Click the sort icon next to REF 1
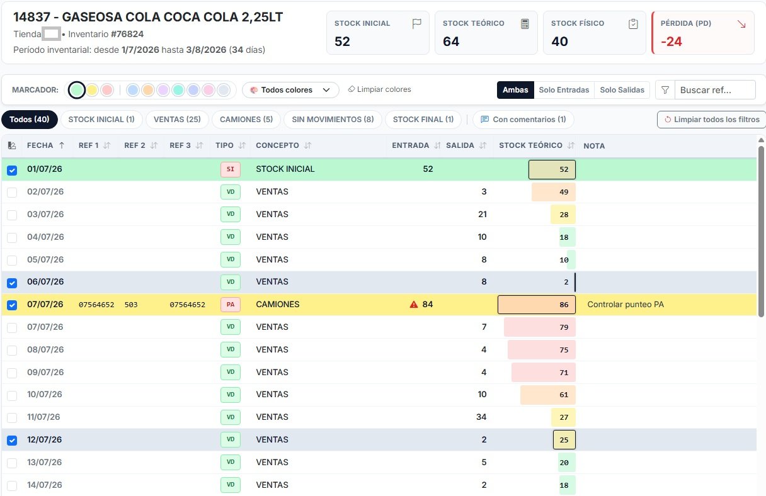The width and height of the screenshot is (766, 496). pyautogui.click(x=107, y=145)
